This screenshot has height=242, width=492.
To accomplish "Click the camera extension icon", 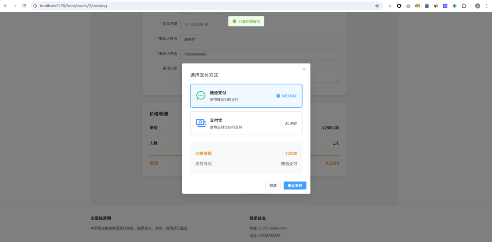I will [x=408, y=5].
